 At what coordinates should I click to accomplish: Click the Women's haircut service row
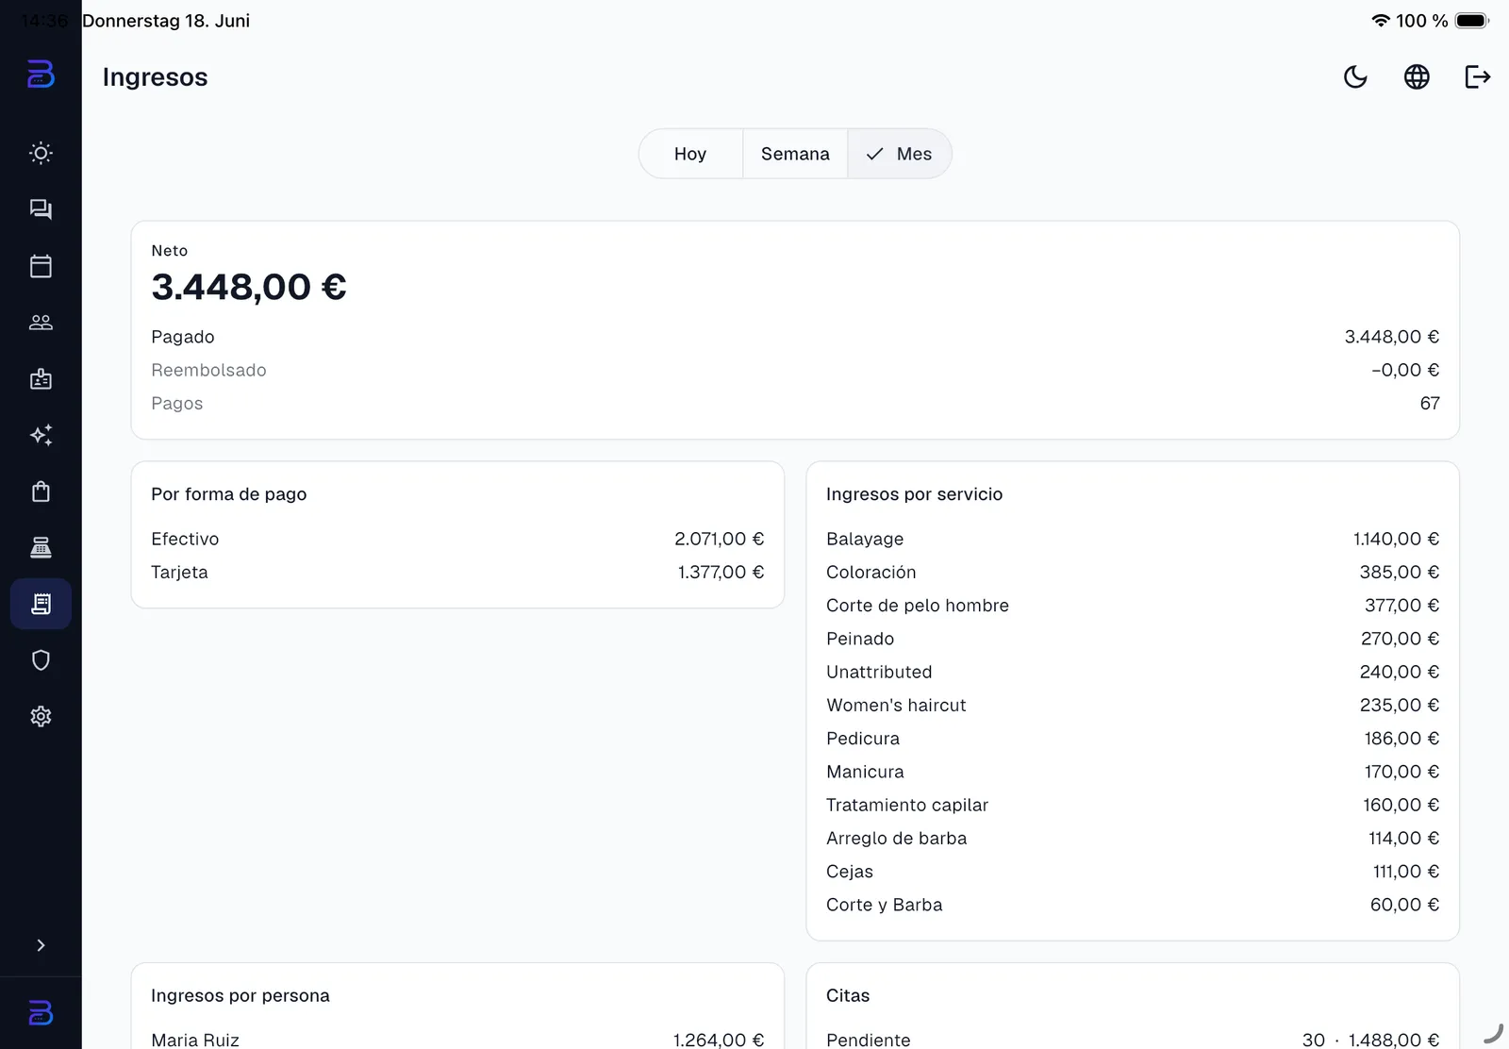pos(1133,705)
